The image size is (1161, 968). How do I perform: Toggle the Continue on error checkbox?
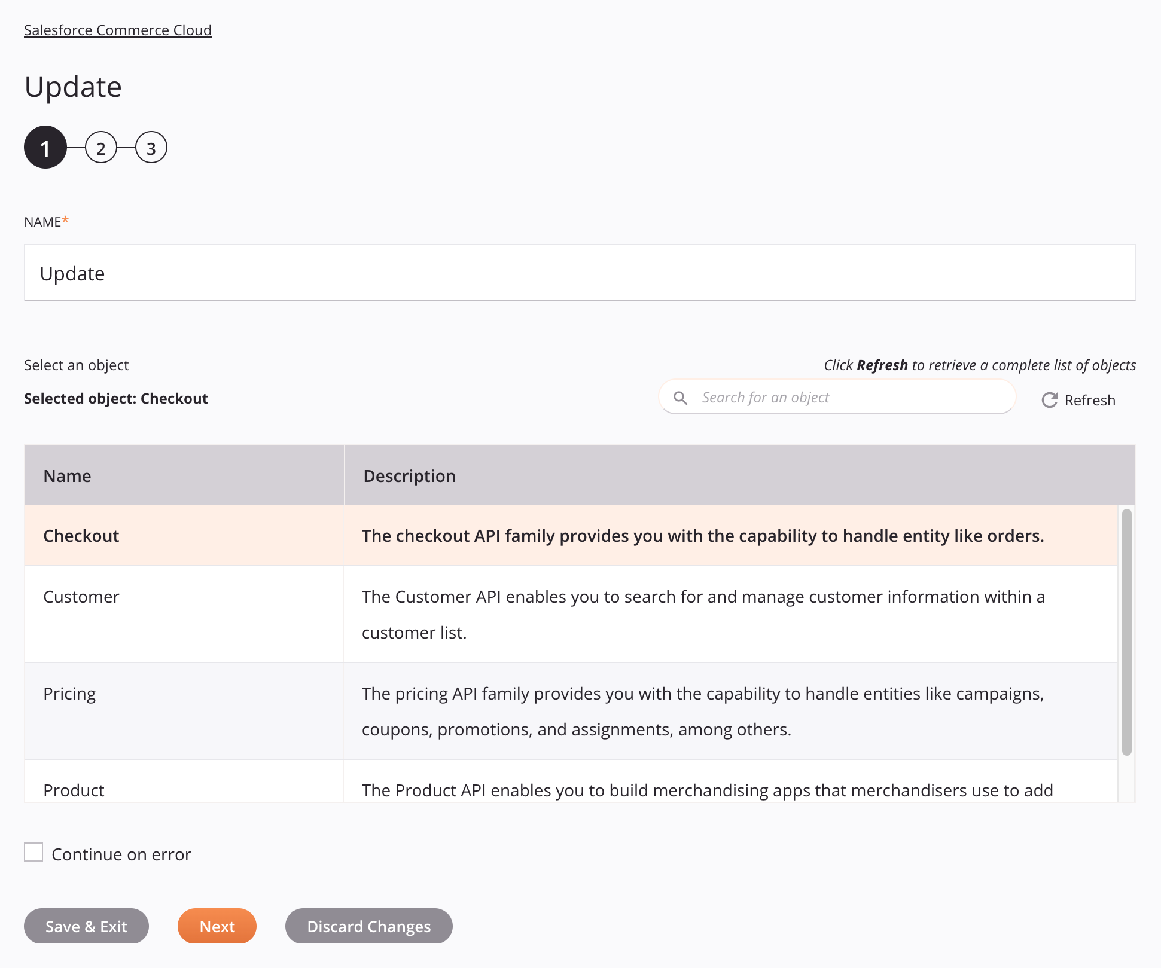coord(33,852)
